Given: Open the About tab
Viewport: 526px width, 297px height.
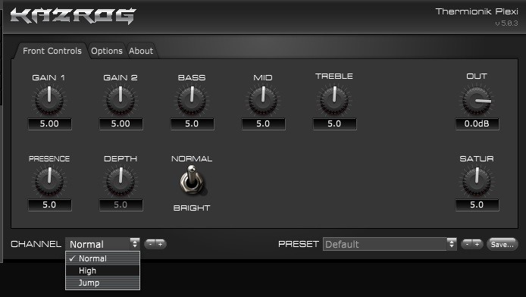Looking at the screenshot, I should [141, 51].
